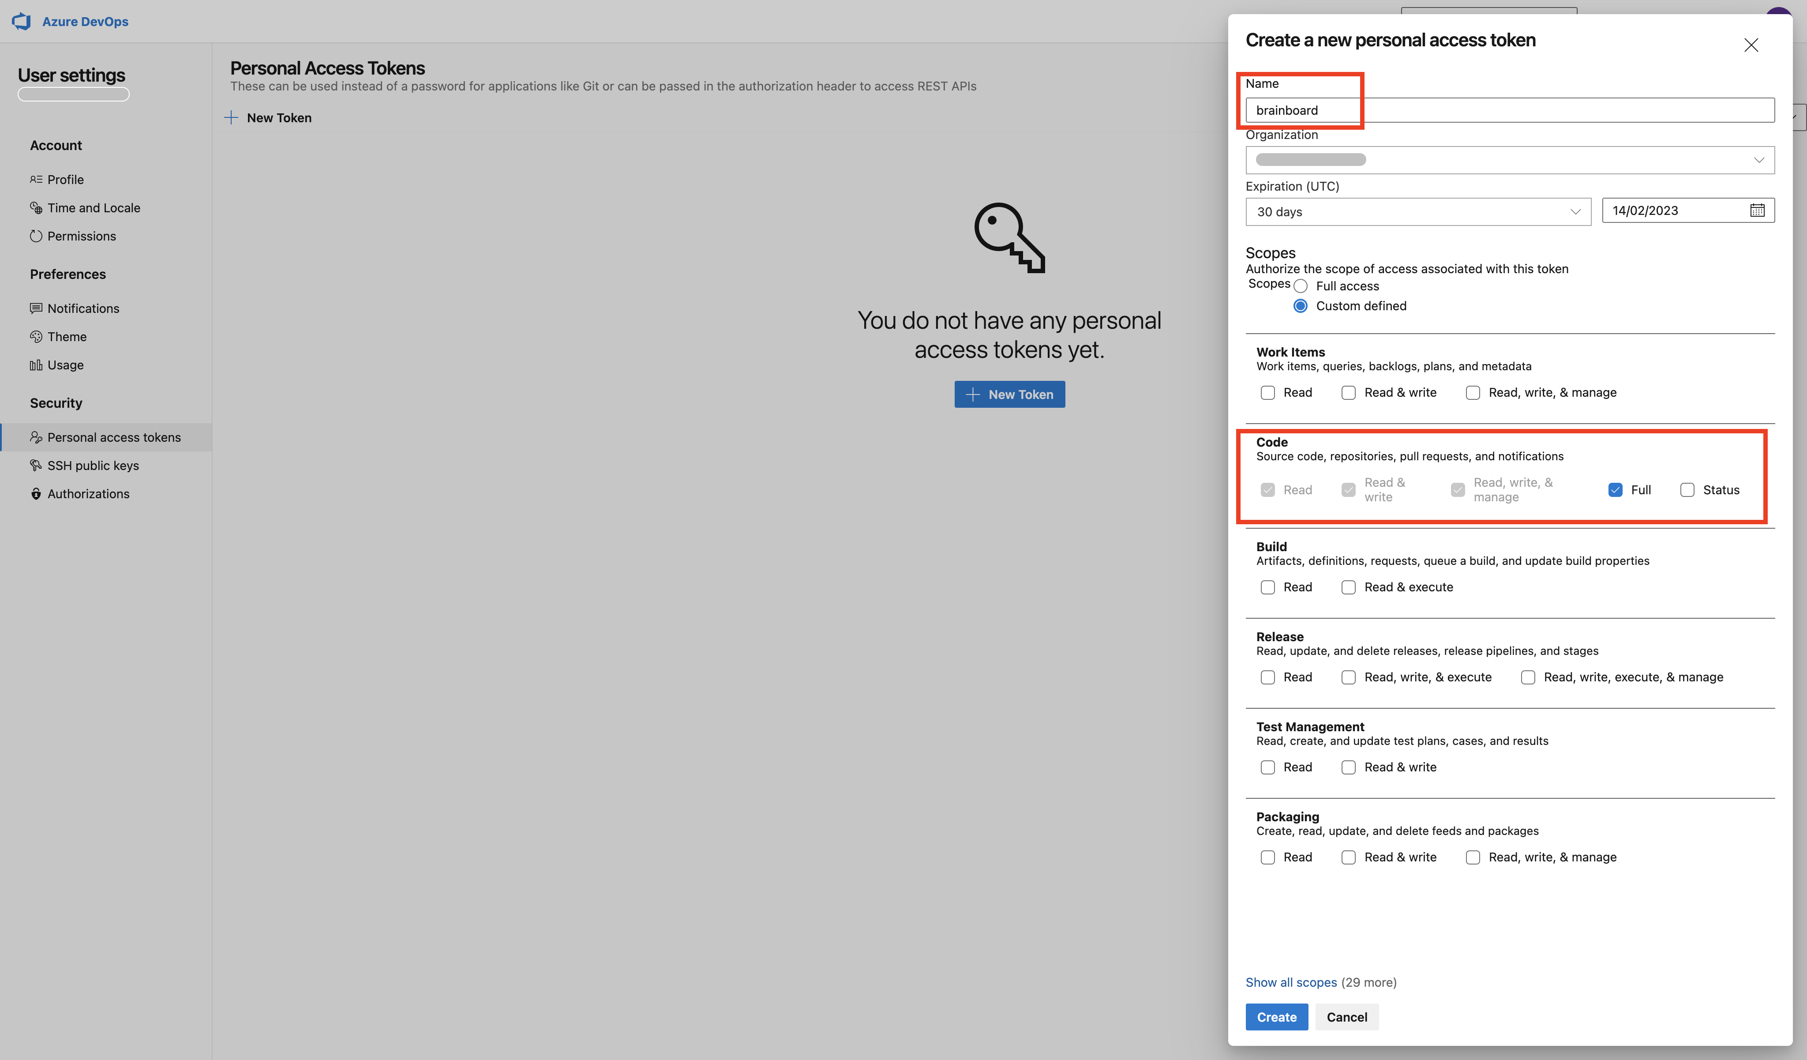Click the blue Create button
Screen dimensions: 1807x1060
point(1276,1017)
